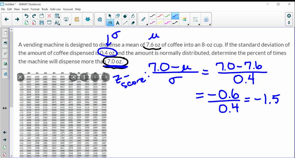The image size is (295, 158).
Task: Choose the pink dashed pen preset
Action: pos(168,23)
